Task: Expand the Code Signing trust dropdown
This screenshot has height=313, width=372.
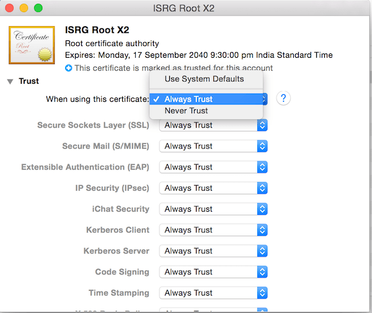Action: click(x=213, y=272)
